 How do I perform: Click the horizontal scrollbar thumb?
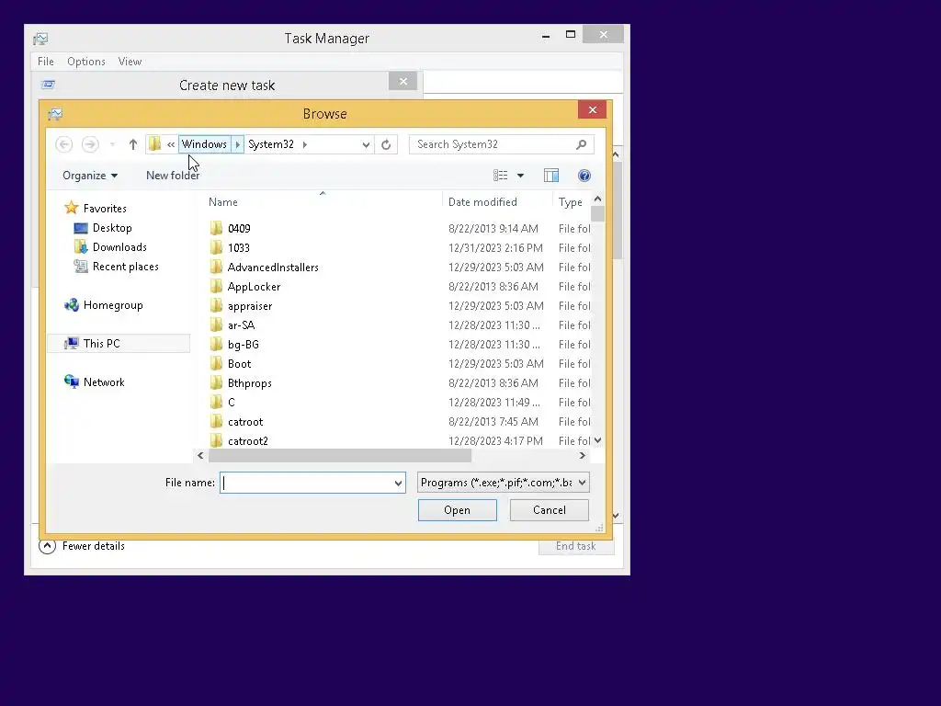(x=340, y=456)
